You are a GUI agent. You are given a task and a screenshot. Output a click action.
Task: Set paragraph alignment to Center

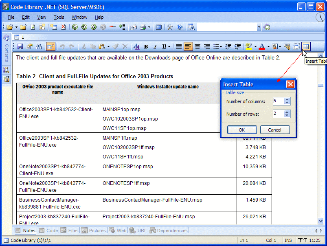198,46
